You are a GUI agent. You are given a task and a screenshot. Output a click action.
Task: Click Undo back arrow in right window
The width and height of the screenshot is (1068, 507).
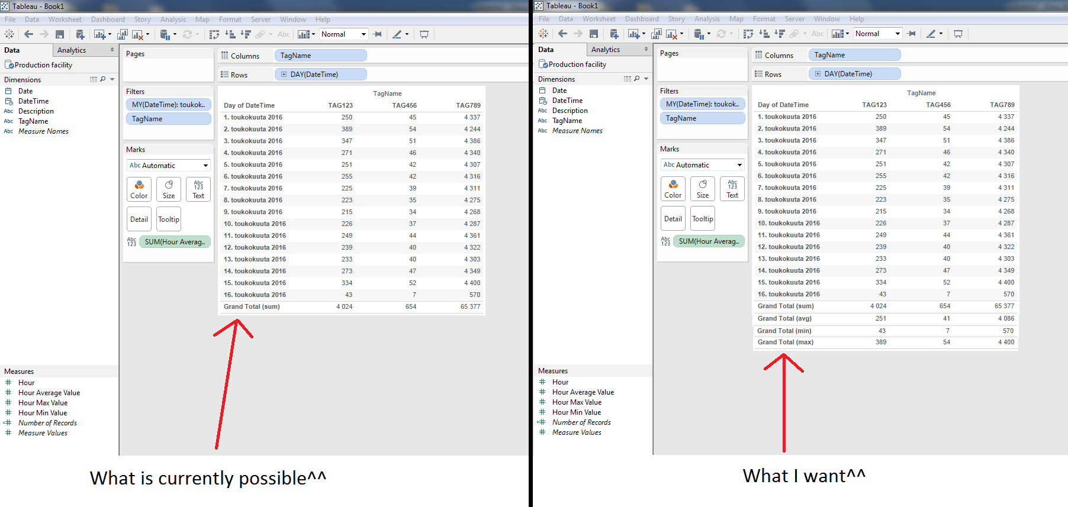point(562,34)
